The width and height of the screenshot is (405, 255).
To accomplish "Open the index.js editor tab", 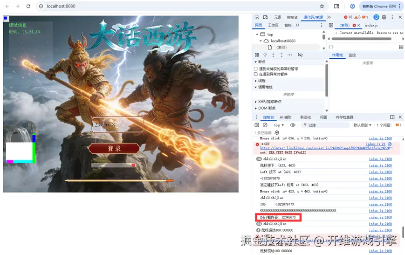I will point(371,25).
